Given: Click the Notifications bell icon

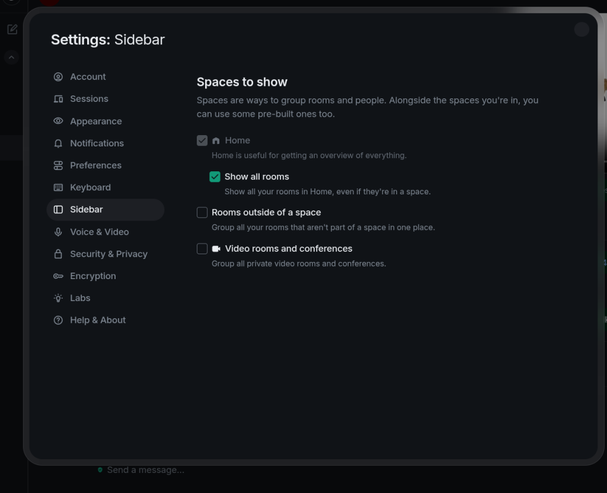Looking at the screenshot, I should tap(58, 143).
